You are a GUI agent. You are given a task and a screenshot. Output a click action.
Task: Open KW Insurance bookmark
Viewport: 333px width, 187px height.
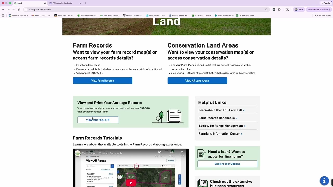point(19,15)
